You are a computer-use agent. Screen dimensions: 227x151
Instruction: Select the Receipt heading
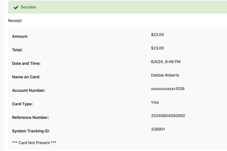[15, 21]
